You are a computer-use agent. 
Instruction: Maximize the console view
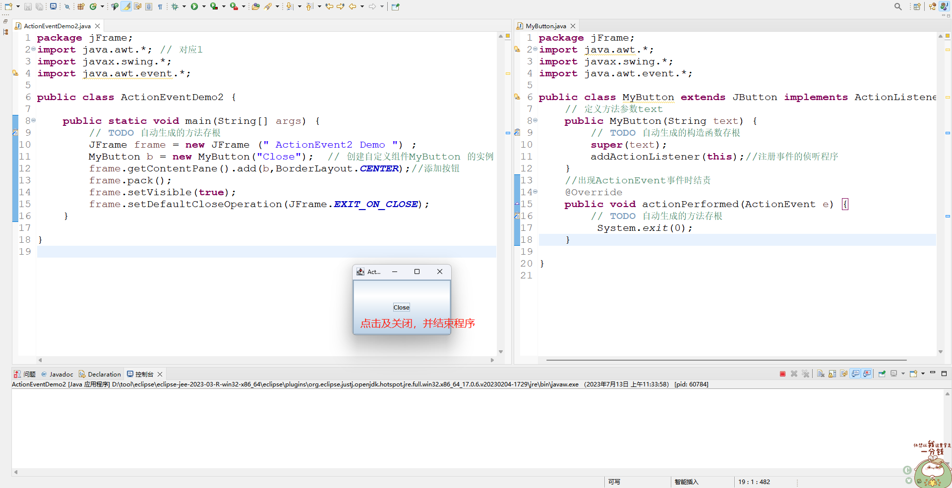(944, 374)
